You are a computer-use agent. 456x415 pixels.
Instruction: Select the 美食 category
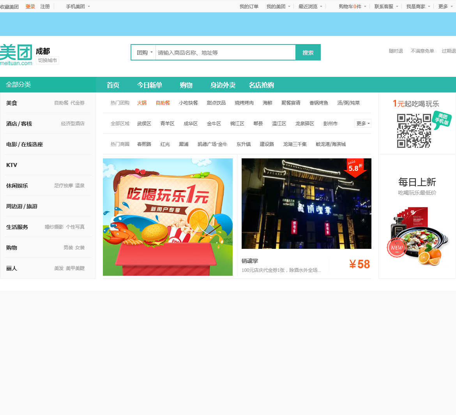pos(12,103)
